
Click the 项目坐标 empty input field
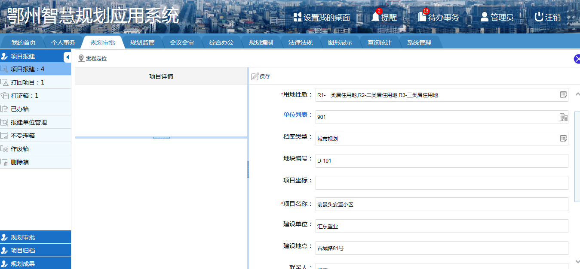point(442,183)
